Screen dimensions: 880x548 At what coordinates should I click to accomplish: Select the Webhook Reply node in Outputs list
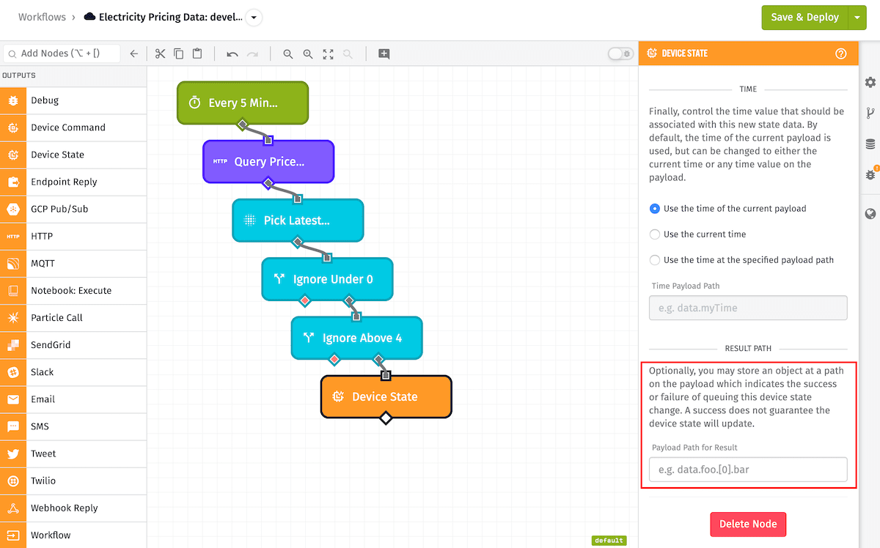(64, 508)
